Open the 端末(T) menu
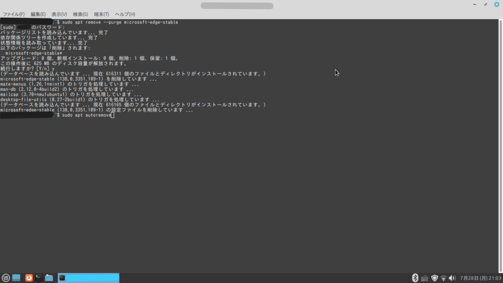This screenshot has width=503, height=283. (101, 14)
